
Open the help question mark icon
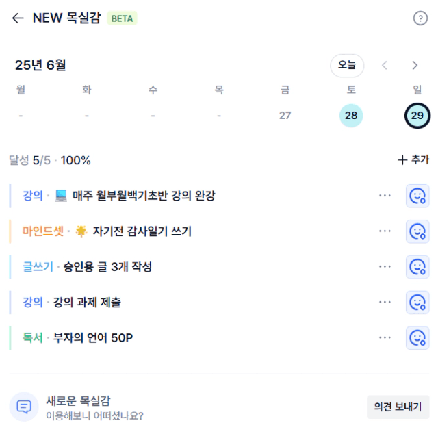tap(420, 18)
